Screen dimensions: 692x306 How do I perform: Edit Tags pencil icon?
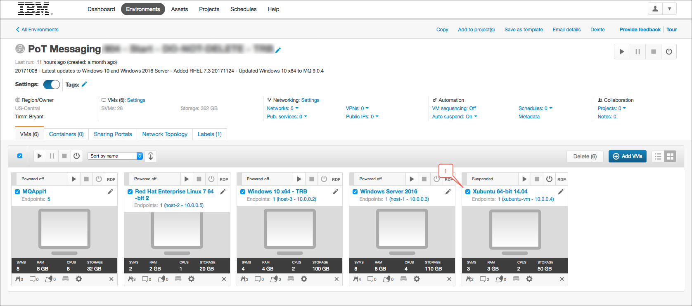click(84, 84)
